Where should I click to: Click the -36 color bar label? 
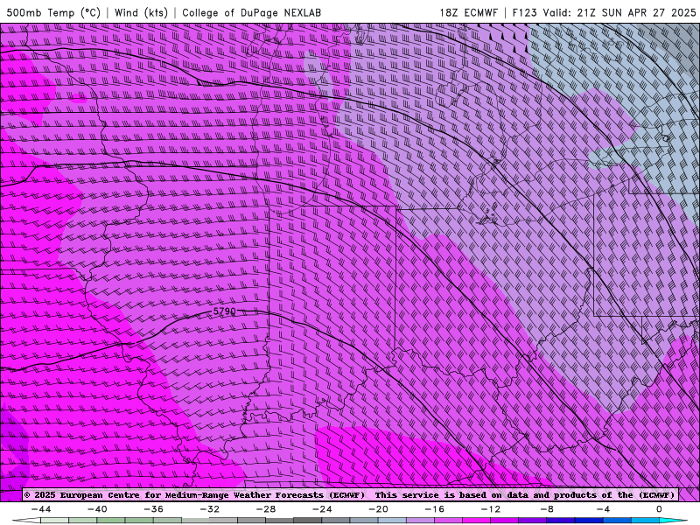click(153, 509)
